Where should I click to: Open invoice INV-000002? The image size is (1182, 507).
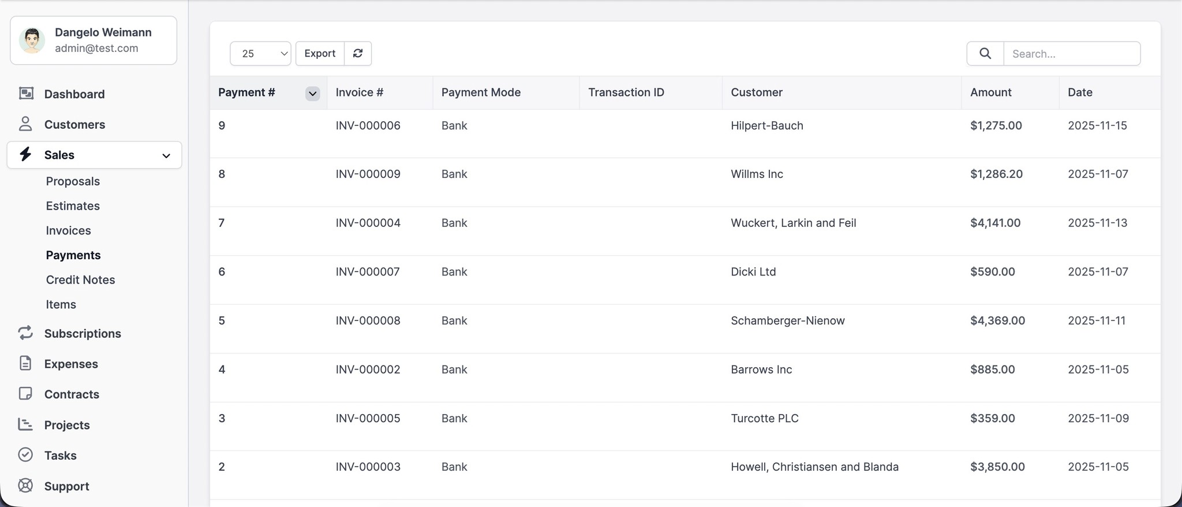368,369
